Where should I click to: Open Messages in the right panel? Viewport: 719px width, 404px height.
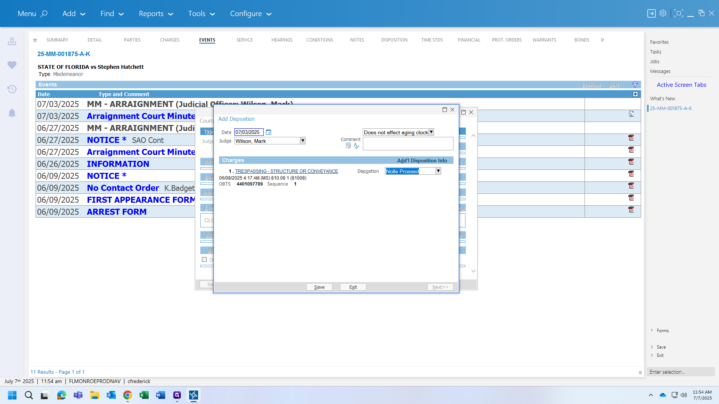click(x=660, y=71)
